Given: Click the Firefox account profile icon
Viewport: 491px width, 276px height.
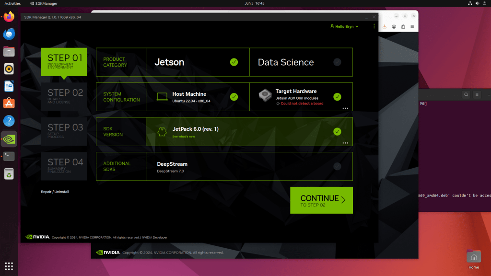Looking at the screenshot, I should click(394, 27).
